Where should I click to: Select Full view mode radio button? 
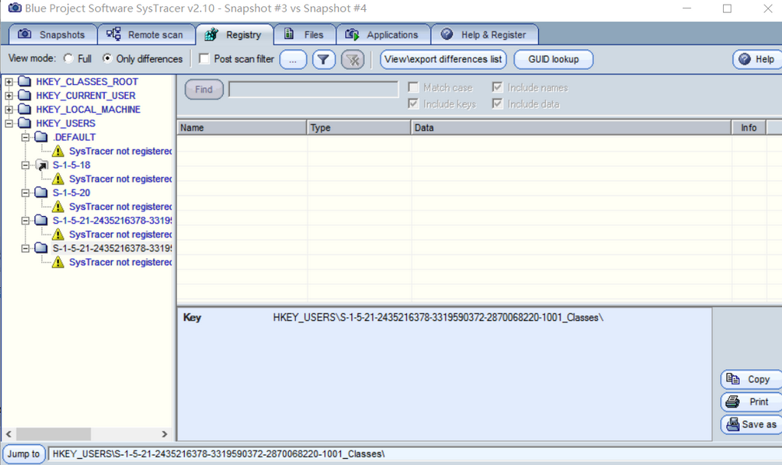[68, 58]
